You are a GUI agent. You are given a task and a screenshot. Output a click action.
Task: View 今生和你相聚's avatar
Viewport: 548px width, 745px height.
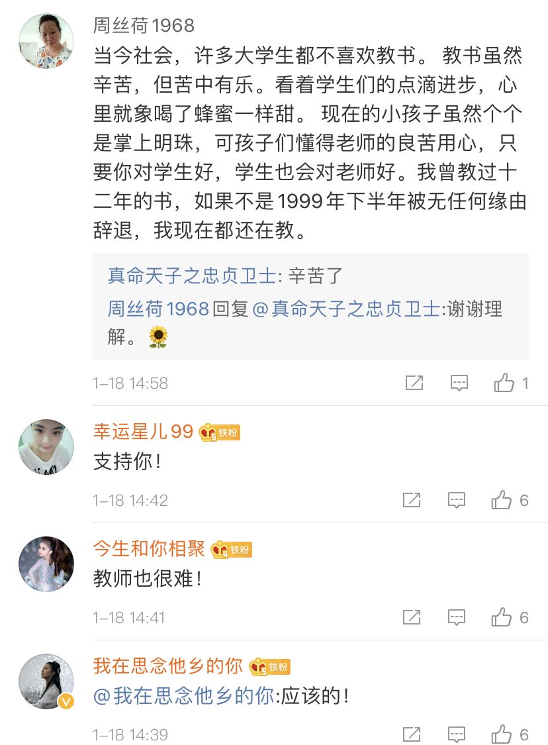pyautogui.click(x=46, y=564)
